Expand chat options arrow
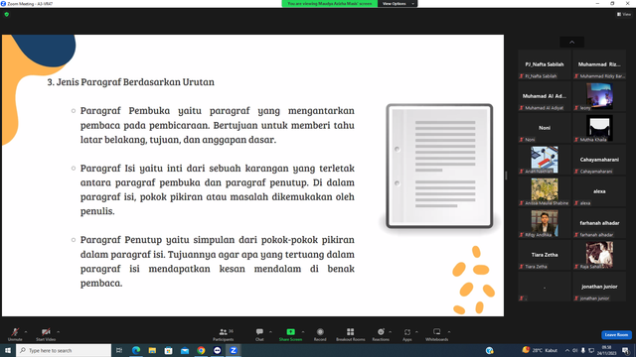Screen dimensions: 636x357 click(x=270, y=332)
